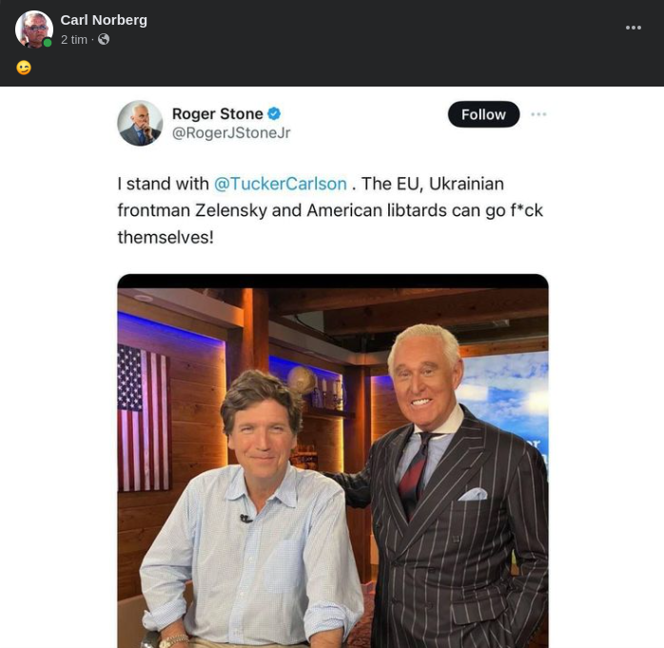This screenshot has width=664, height=648.
Task: Click the Roger Stone display name
Action: [x=217, y=114]
